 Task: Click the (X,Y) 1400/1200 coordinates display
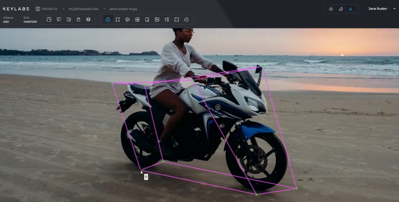(x=30, y=20)
